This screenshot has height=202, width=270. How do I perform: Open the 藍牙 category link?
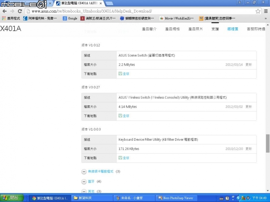[x=91, y=181]
